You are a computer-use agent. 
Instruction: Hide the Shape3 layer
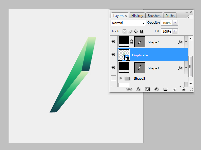(x=113, y=67)
